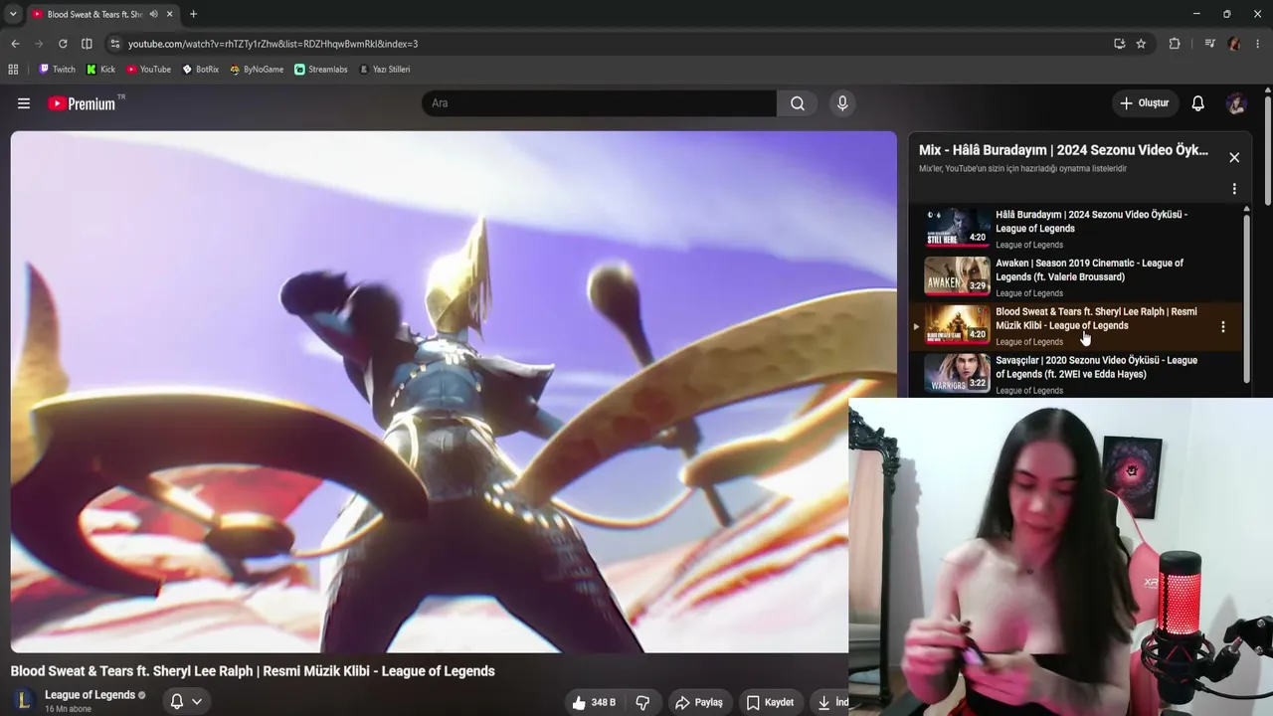Open Mix playlist more options menu
The width and height of the screenshot is (1273, 716).
(x=1234, y=189)
